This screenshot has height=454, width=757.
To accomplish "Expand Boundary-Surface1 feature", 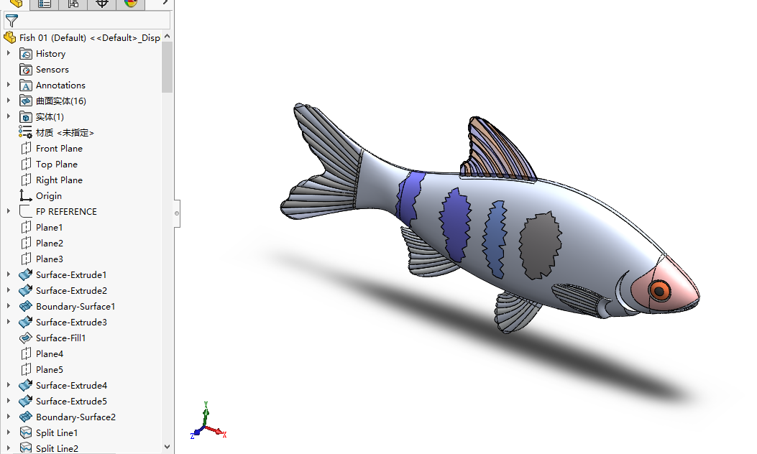I will (8, 306).
